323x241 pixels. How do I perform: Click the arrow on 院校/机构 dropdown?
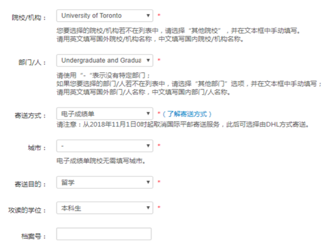[148, 16]
